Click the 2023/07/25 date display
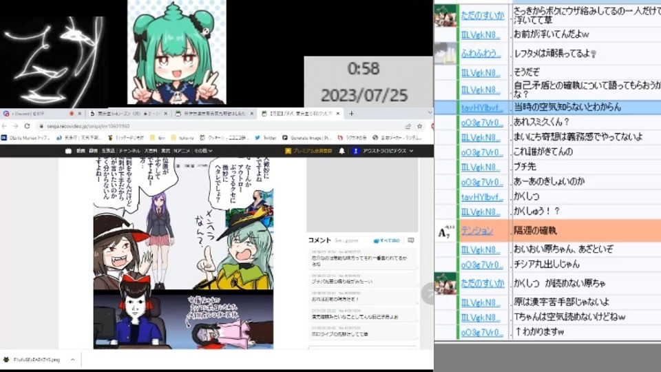The image size is (661, 372). click(x=364, y=95)
